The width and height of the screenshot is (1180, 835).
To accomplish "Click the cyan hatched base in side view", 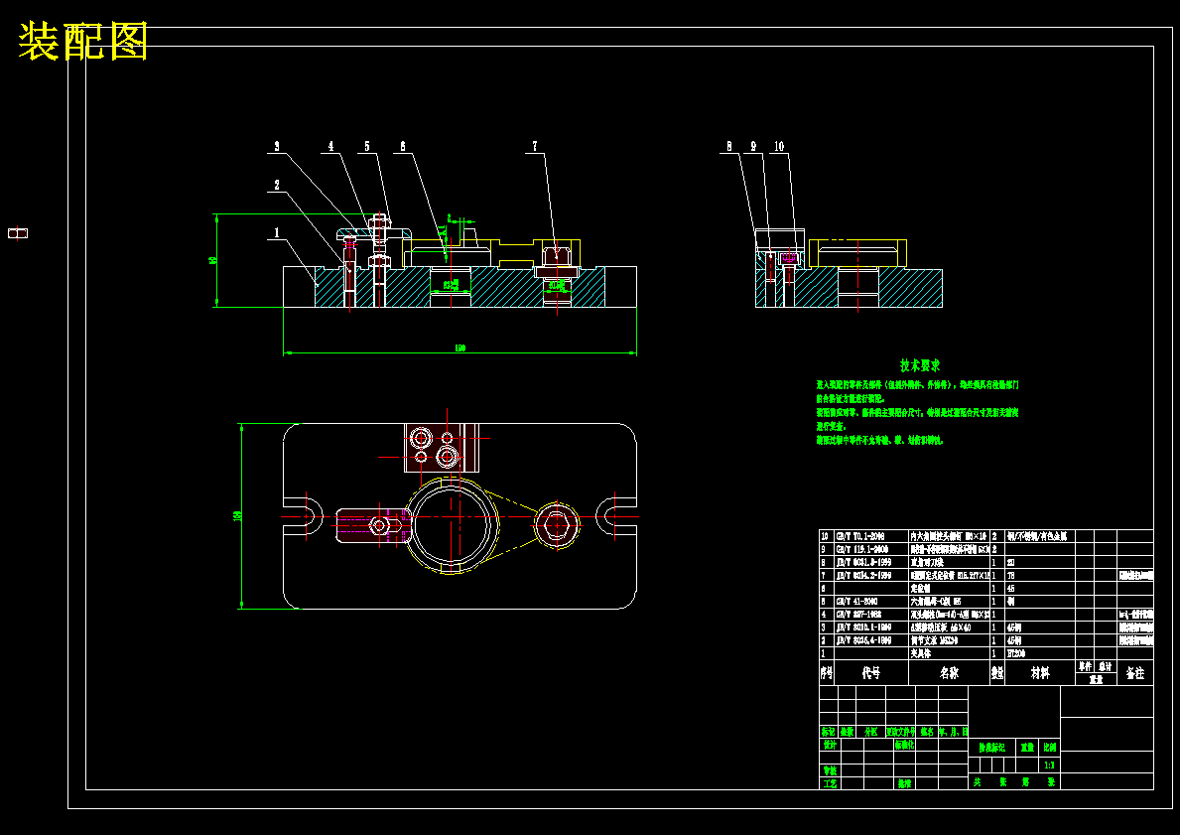I will tap(849, 287).
